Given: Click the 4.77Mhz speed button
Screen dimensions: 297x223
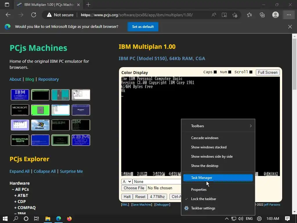Looking at the screenshot, I should [x=157, y=197].
